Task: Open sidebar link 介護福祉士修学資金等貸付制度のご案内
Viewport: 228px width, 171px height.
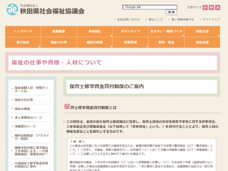Action: pos(31,165)
